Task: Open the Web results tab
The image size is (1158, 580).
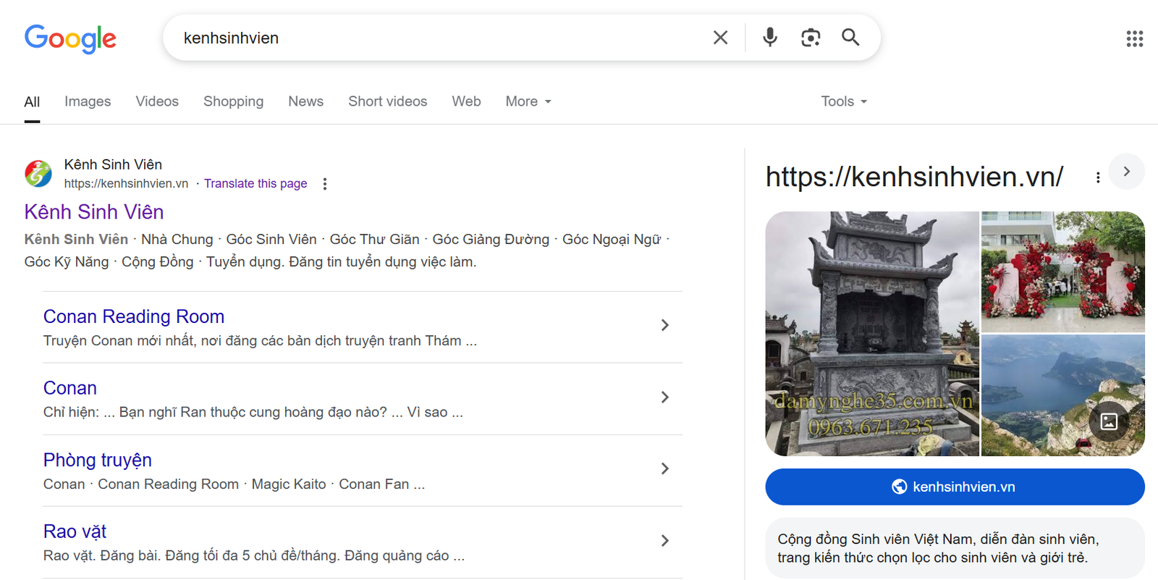Action: coord(466,101)
